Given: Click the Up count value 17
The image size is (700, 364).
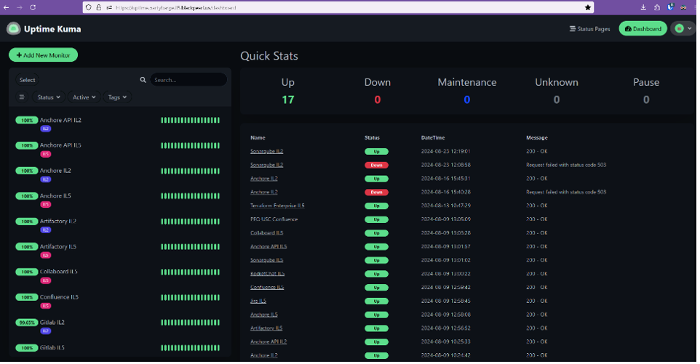Looking at the screenshot, I should click(x=288, y=100).
